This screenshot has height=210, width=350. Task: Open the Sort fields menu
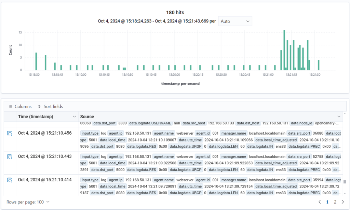[50, 106]
